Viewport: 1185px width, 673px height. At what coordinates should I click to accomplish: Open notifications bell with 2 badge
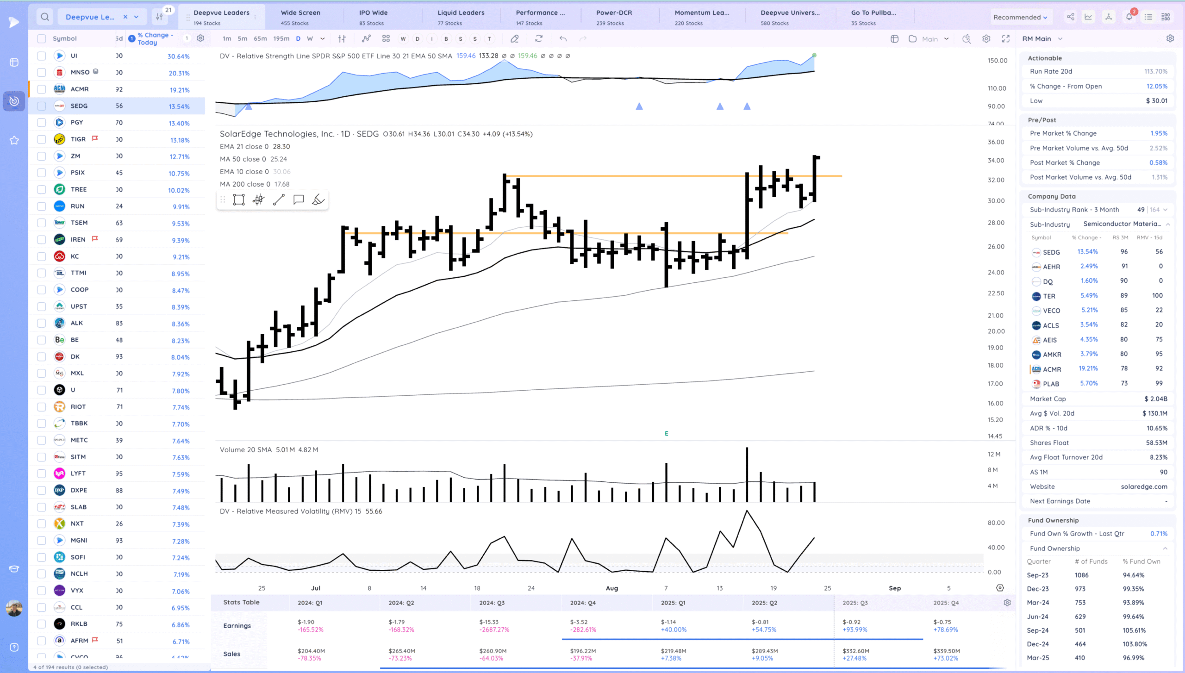click(1129, 16)
